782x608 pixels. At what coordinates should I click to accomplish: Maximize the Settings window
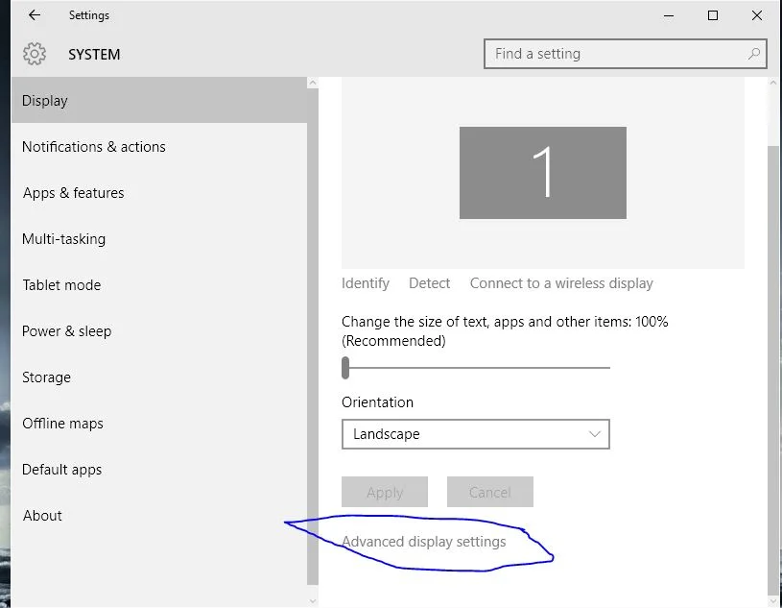click(713, 15)
